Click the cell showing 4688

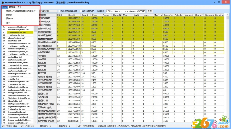[168, 121]
